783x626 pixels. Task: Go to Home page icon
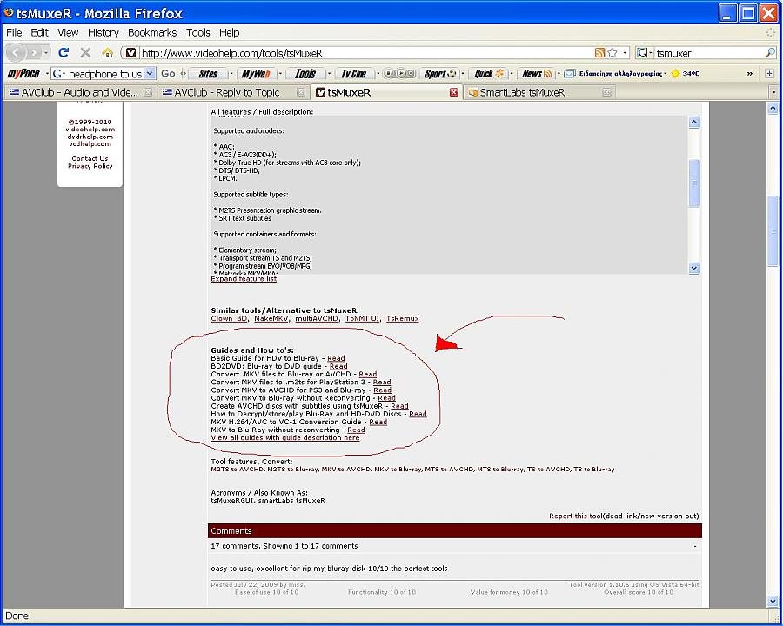pos(108,53)
